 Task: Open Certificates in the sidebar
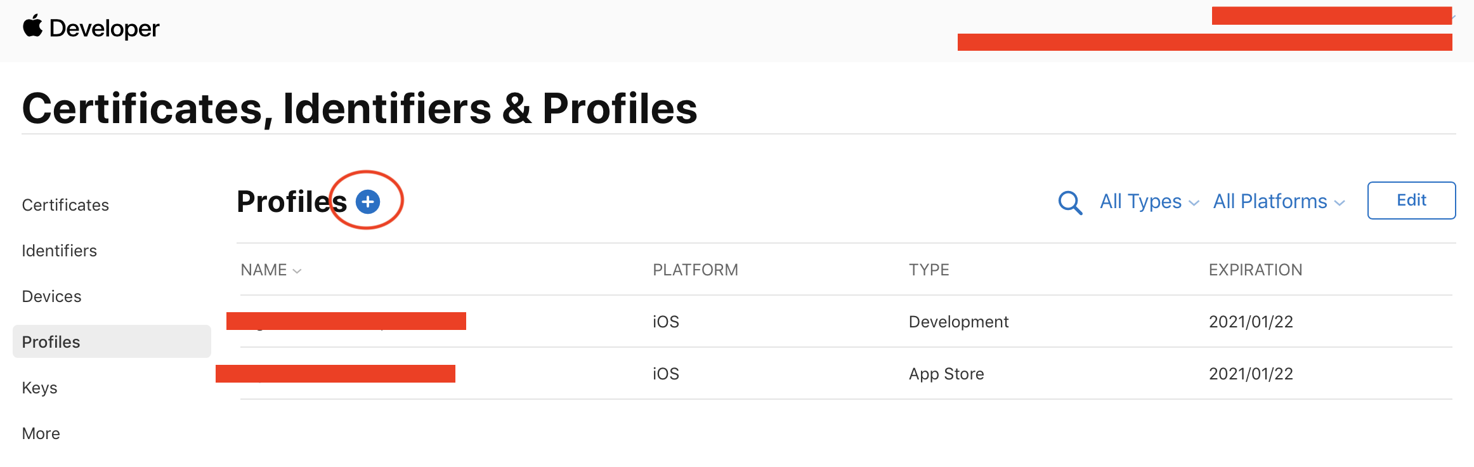65,205
